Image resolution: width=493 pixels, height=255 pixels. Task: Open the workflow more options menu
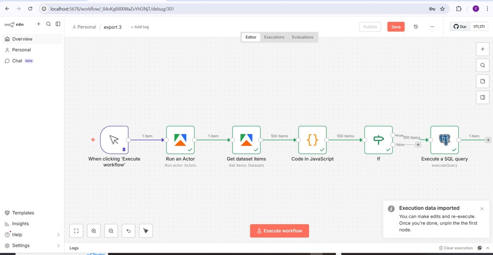[432, 27]
